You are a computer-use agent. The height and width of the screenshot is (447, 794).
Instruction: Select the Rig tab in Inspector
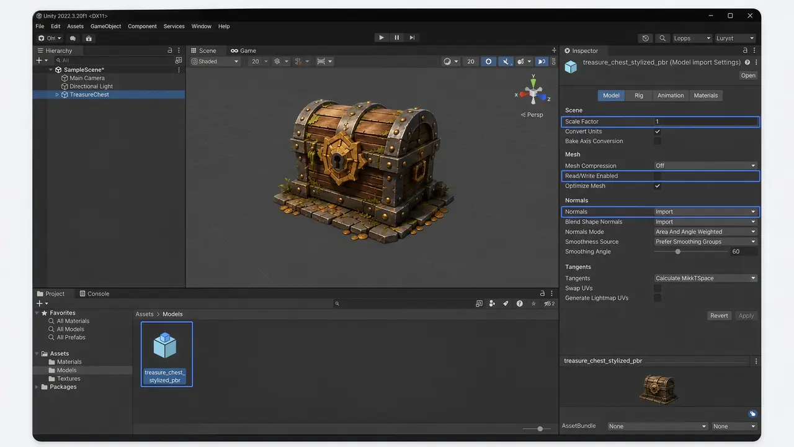[639, 96]
